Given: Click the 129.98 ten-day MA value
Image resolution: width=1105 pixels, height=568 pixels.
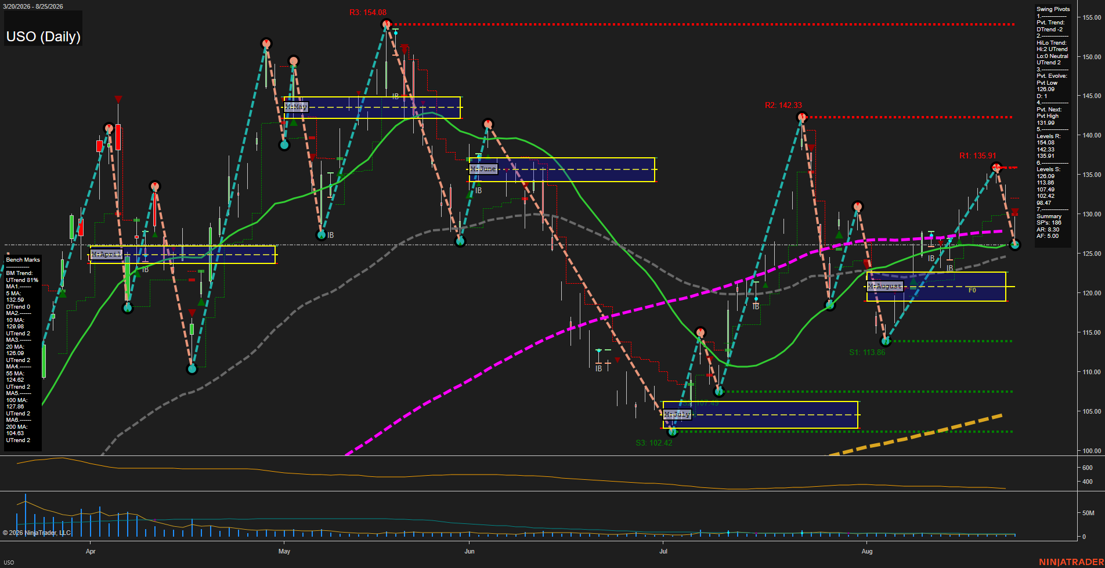Looking at the screenshot, I should (15, 327).
